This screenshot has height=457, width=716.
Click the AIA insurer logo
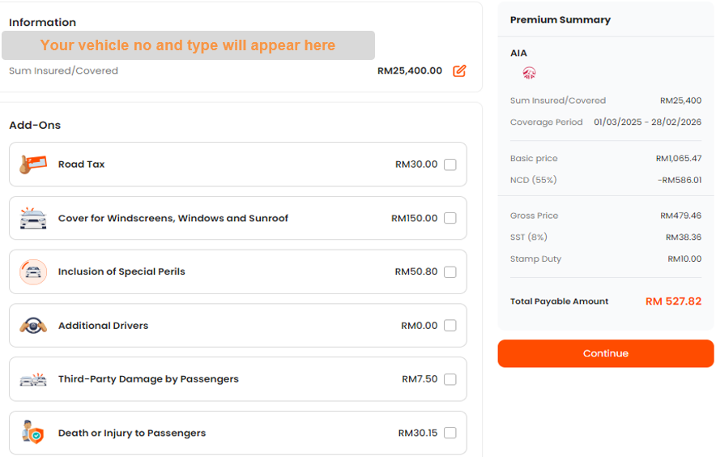(x=529, y=73)
